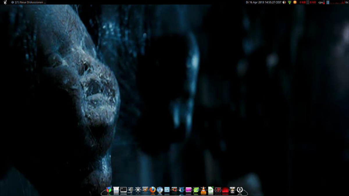
Task: Open the red S icon in the dock
Action: coord(218,190)
